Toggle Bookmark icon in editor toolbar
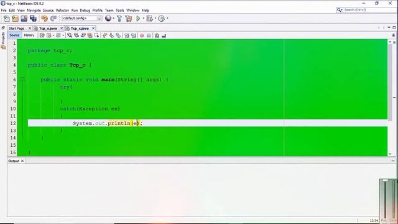This screenshot has height=224, width=398. [118, 35]
